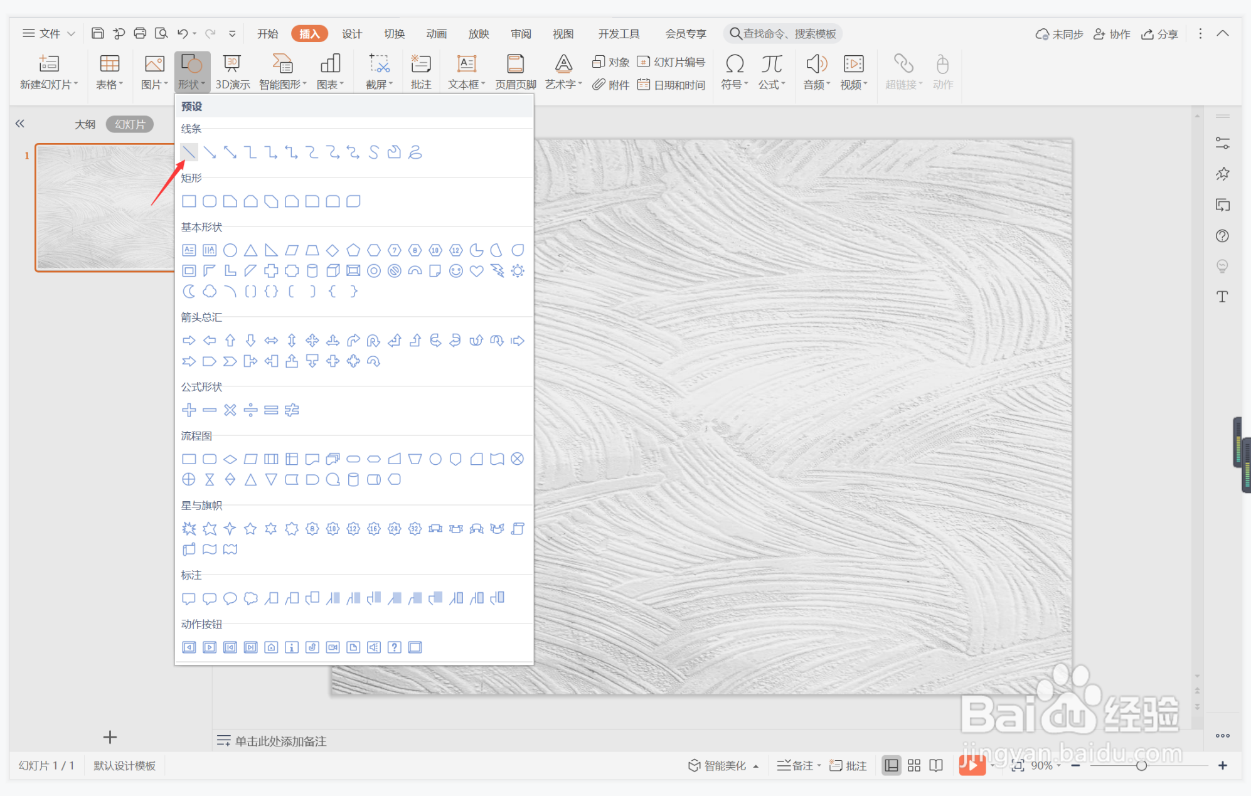The height and width of the screenshot is (796, 1251).
Task: Click the 页眉页脚 header footer icon
Action: click(x=515, y=72)
